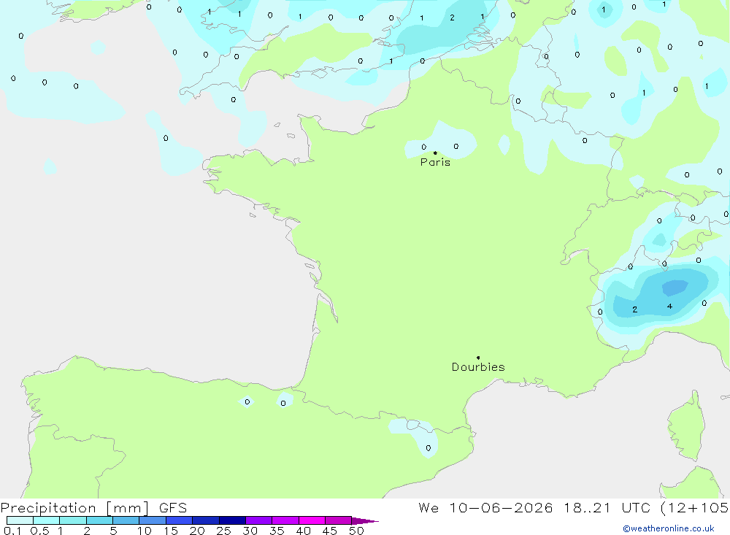Click the '(12+105' forecast run text
This screenshot has height=535, width=730.
click(x=695, y=508)
